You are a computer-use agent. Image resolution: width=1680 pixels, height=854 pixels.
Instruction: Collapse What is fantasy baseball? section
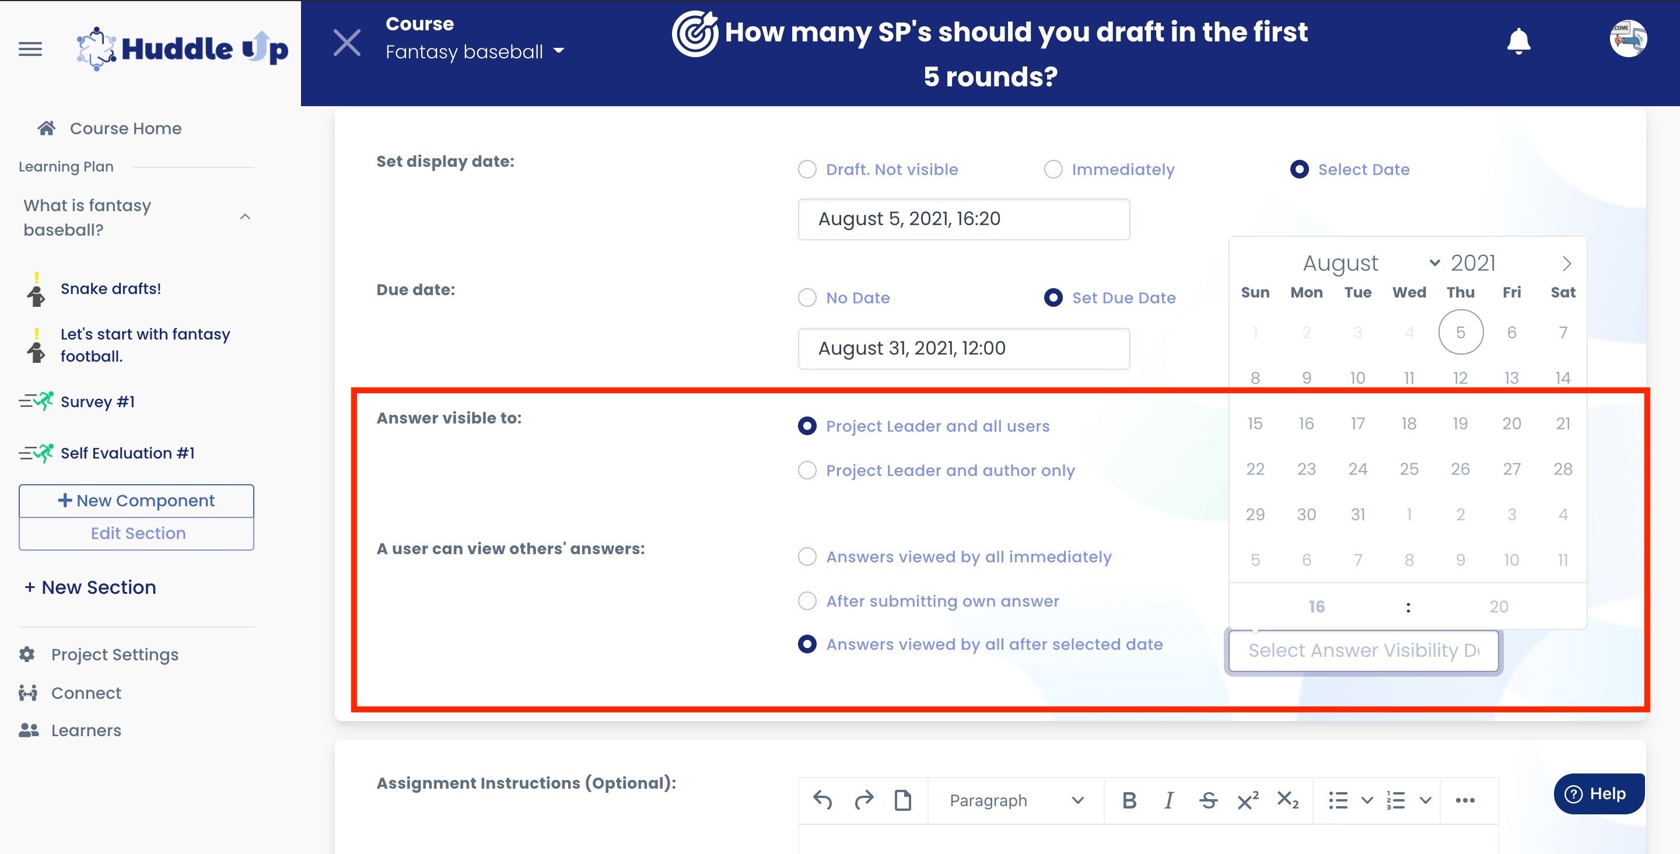pyautogui.click(x=244, y=216)
